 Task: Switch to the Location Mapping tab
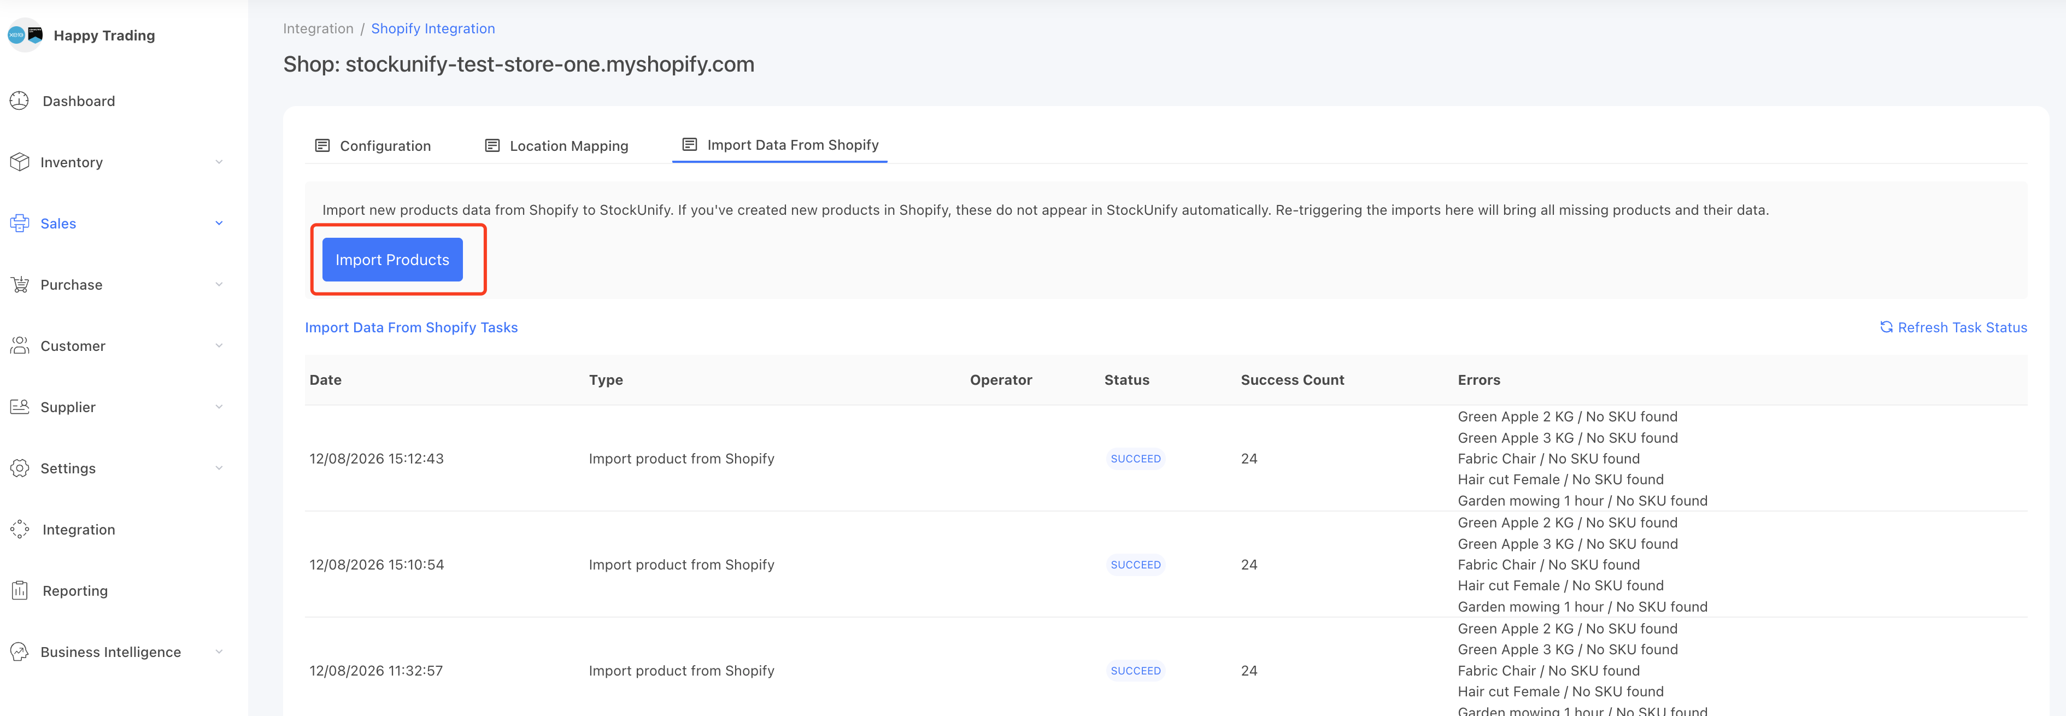(x=556, y=146)
